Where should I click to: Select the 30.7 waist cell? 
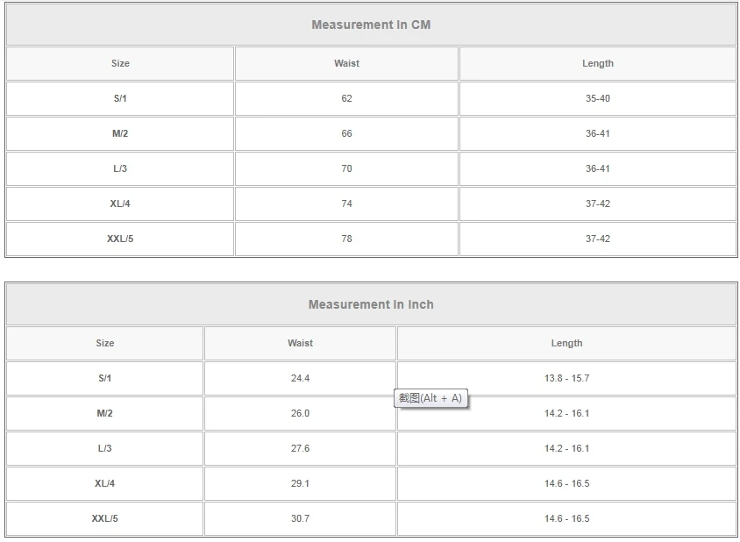point(300,518)
